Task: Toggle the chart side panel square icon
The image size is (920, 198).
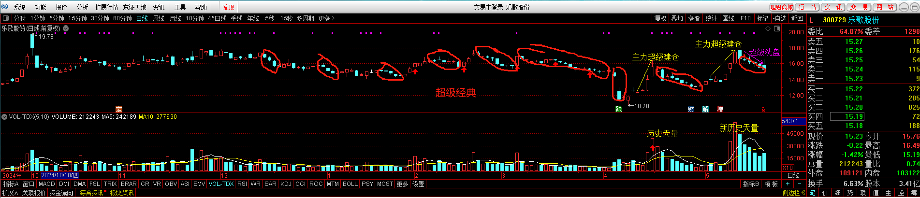Action: 777,29
